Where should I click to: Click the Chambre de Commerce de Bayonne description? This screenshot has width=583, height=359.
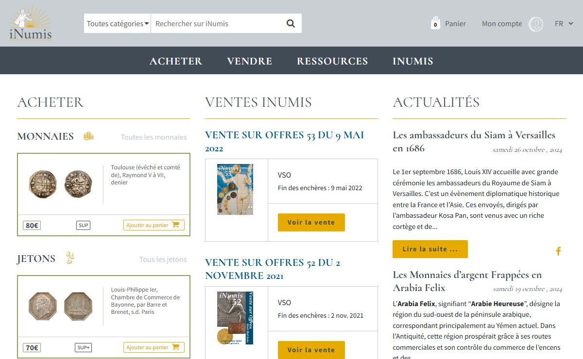pyautogui.click(x=145, y=301)
